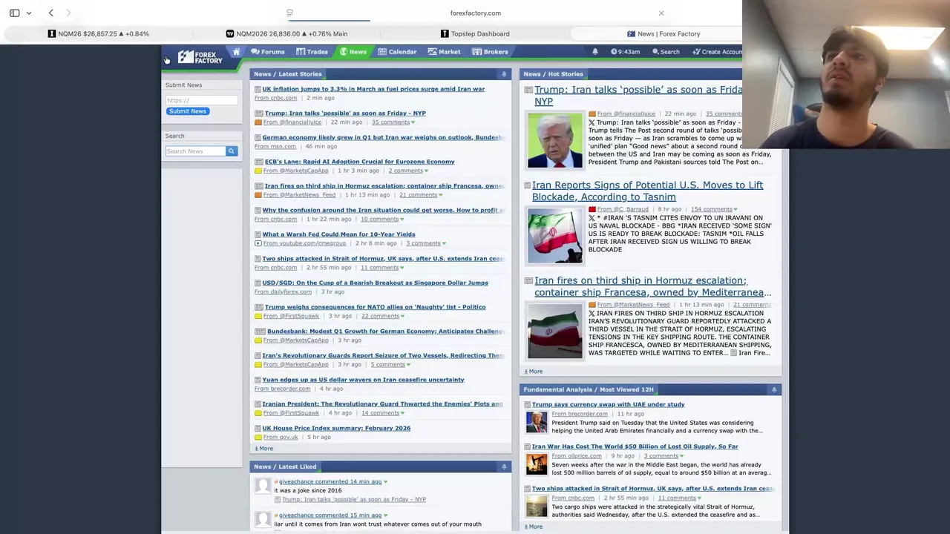This screenshot has width=950, height=534.
Task: Click the Trump photo thumbnail in Hot Stories
Action: click(x=555, y=139)
